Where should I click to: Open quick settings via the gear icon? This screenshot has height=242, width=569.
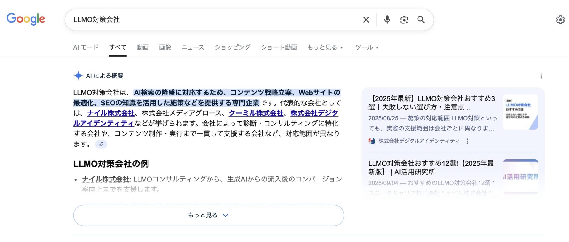560,20
